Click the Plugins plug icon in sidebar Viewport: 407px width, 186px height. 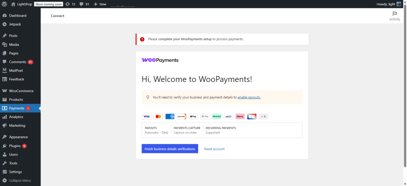coord(4,146)
